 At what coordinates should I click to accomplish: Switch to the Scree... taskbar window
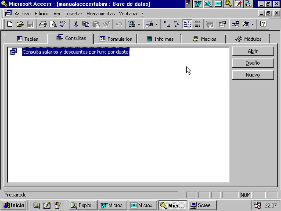[203, 205]
